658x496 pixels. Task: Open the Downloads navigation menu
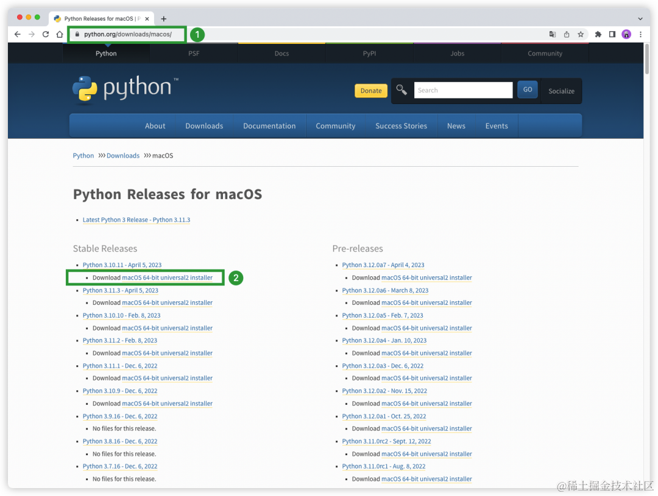tap(204, 126)
